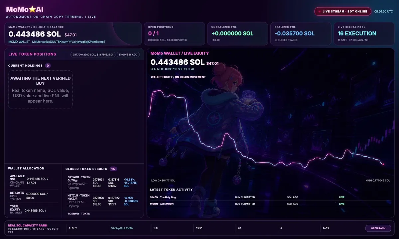
Task: Open the rank via OPEN RANK button
Action: coord(378,228)
